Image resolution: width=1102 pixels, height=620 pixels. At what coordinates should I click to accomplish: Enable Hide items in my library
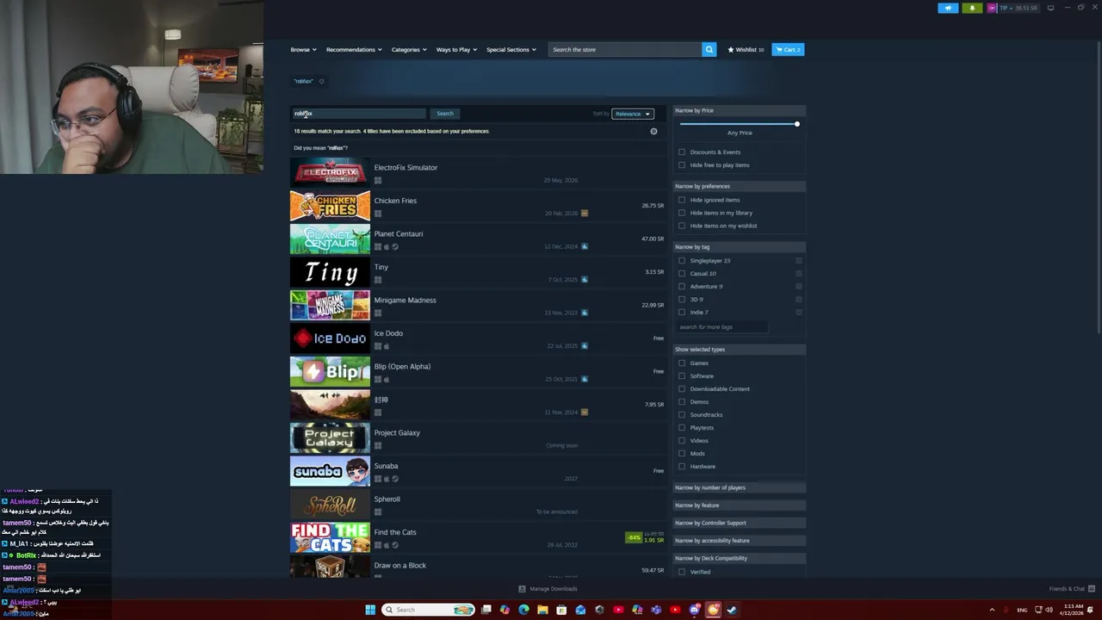tap(682, 213)
